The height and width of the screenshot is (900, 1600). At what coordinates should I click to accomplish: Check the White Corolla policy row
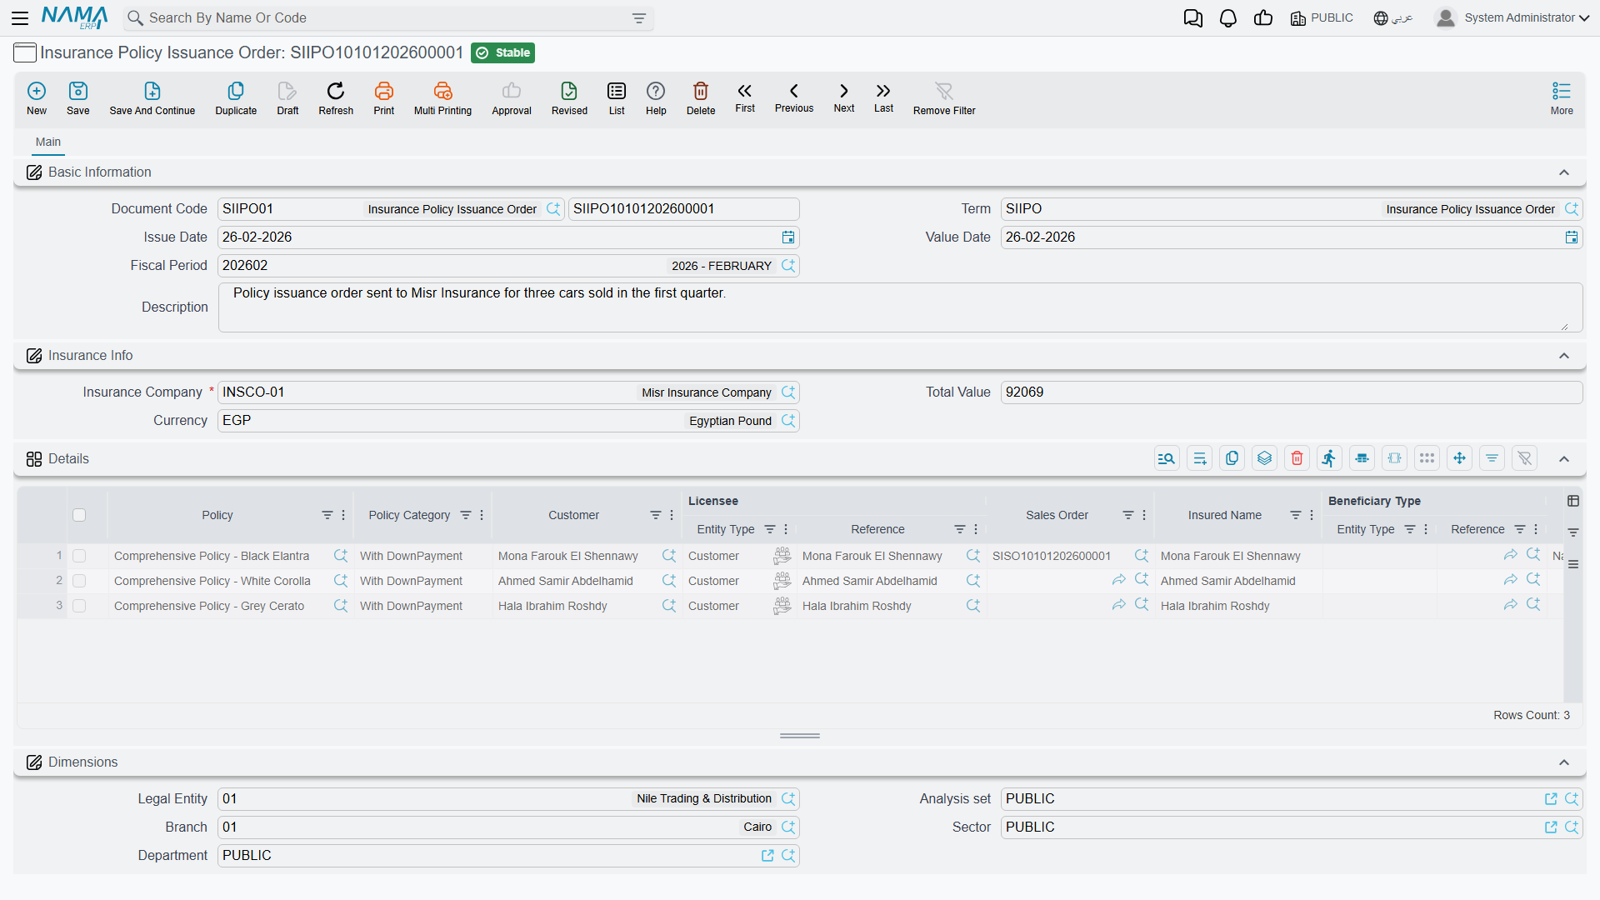coord(79,581)
